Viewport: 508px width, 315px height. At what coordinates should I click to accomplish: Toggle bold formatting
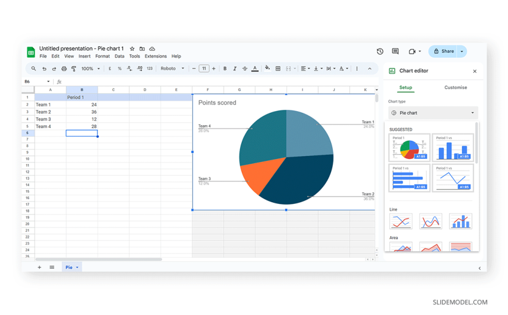click(225, 69)
